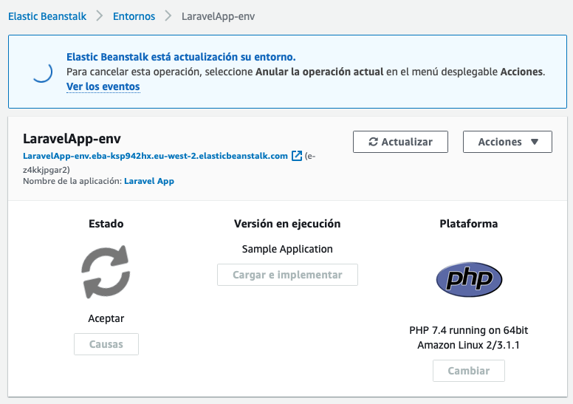The width and height of the screenshot is (573, 404).
Task: Click the LaravelApp-env breadcrumb text
Action: 218,16
